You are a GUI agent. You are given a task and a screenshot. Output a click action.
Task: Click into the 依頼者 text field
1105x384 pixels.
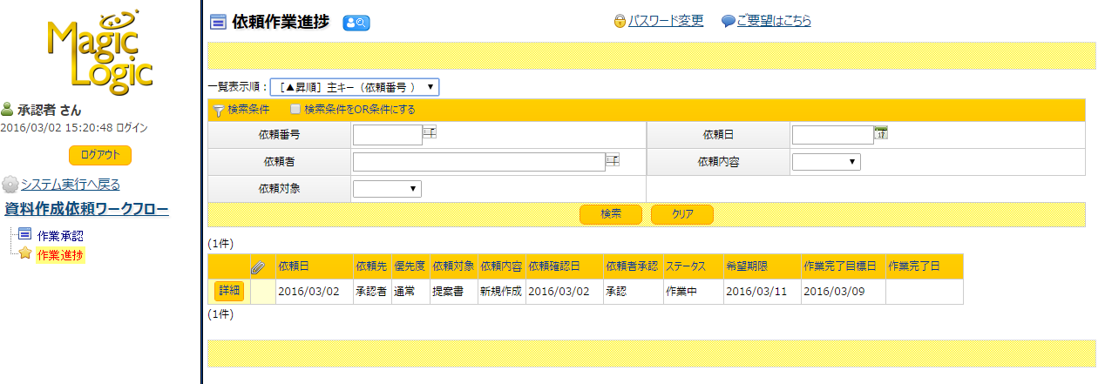[478, 162]
